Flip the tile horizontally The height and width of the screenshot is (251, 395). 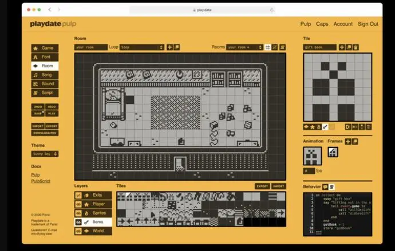(355, 127)
